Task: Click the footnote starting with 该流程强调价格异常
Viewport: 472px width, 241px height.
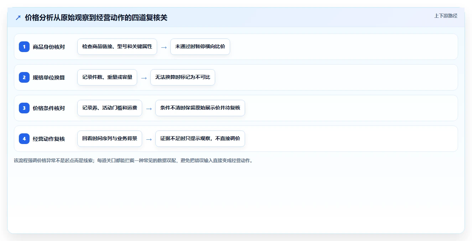Action: click(x=133, y=161)
